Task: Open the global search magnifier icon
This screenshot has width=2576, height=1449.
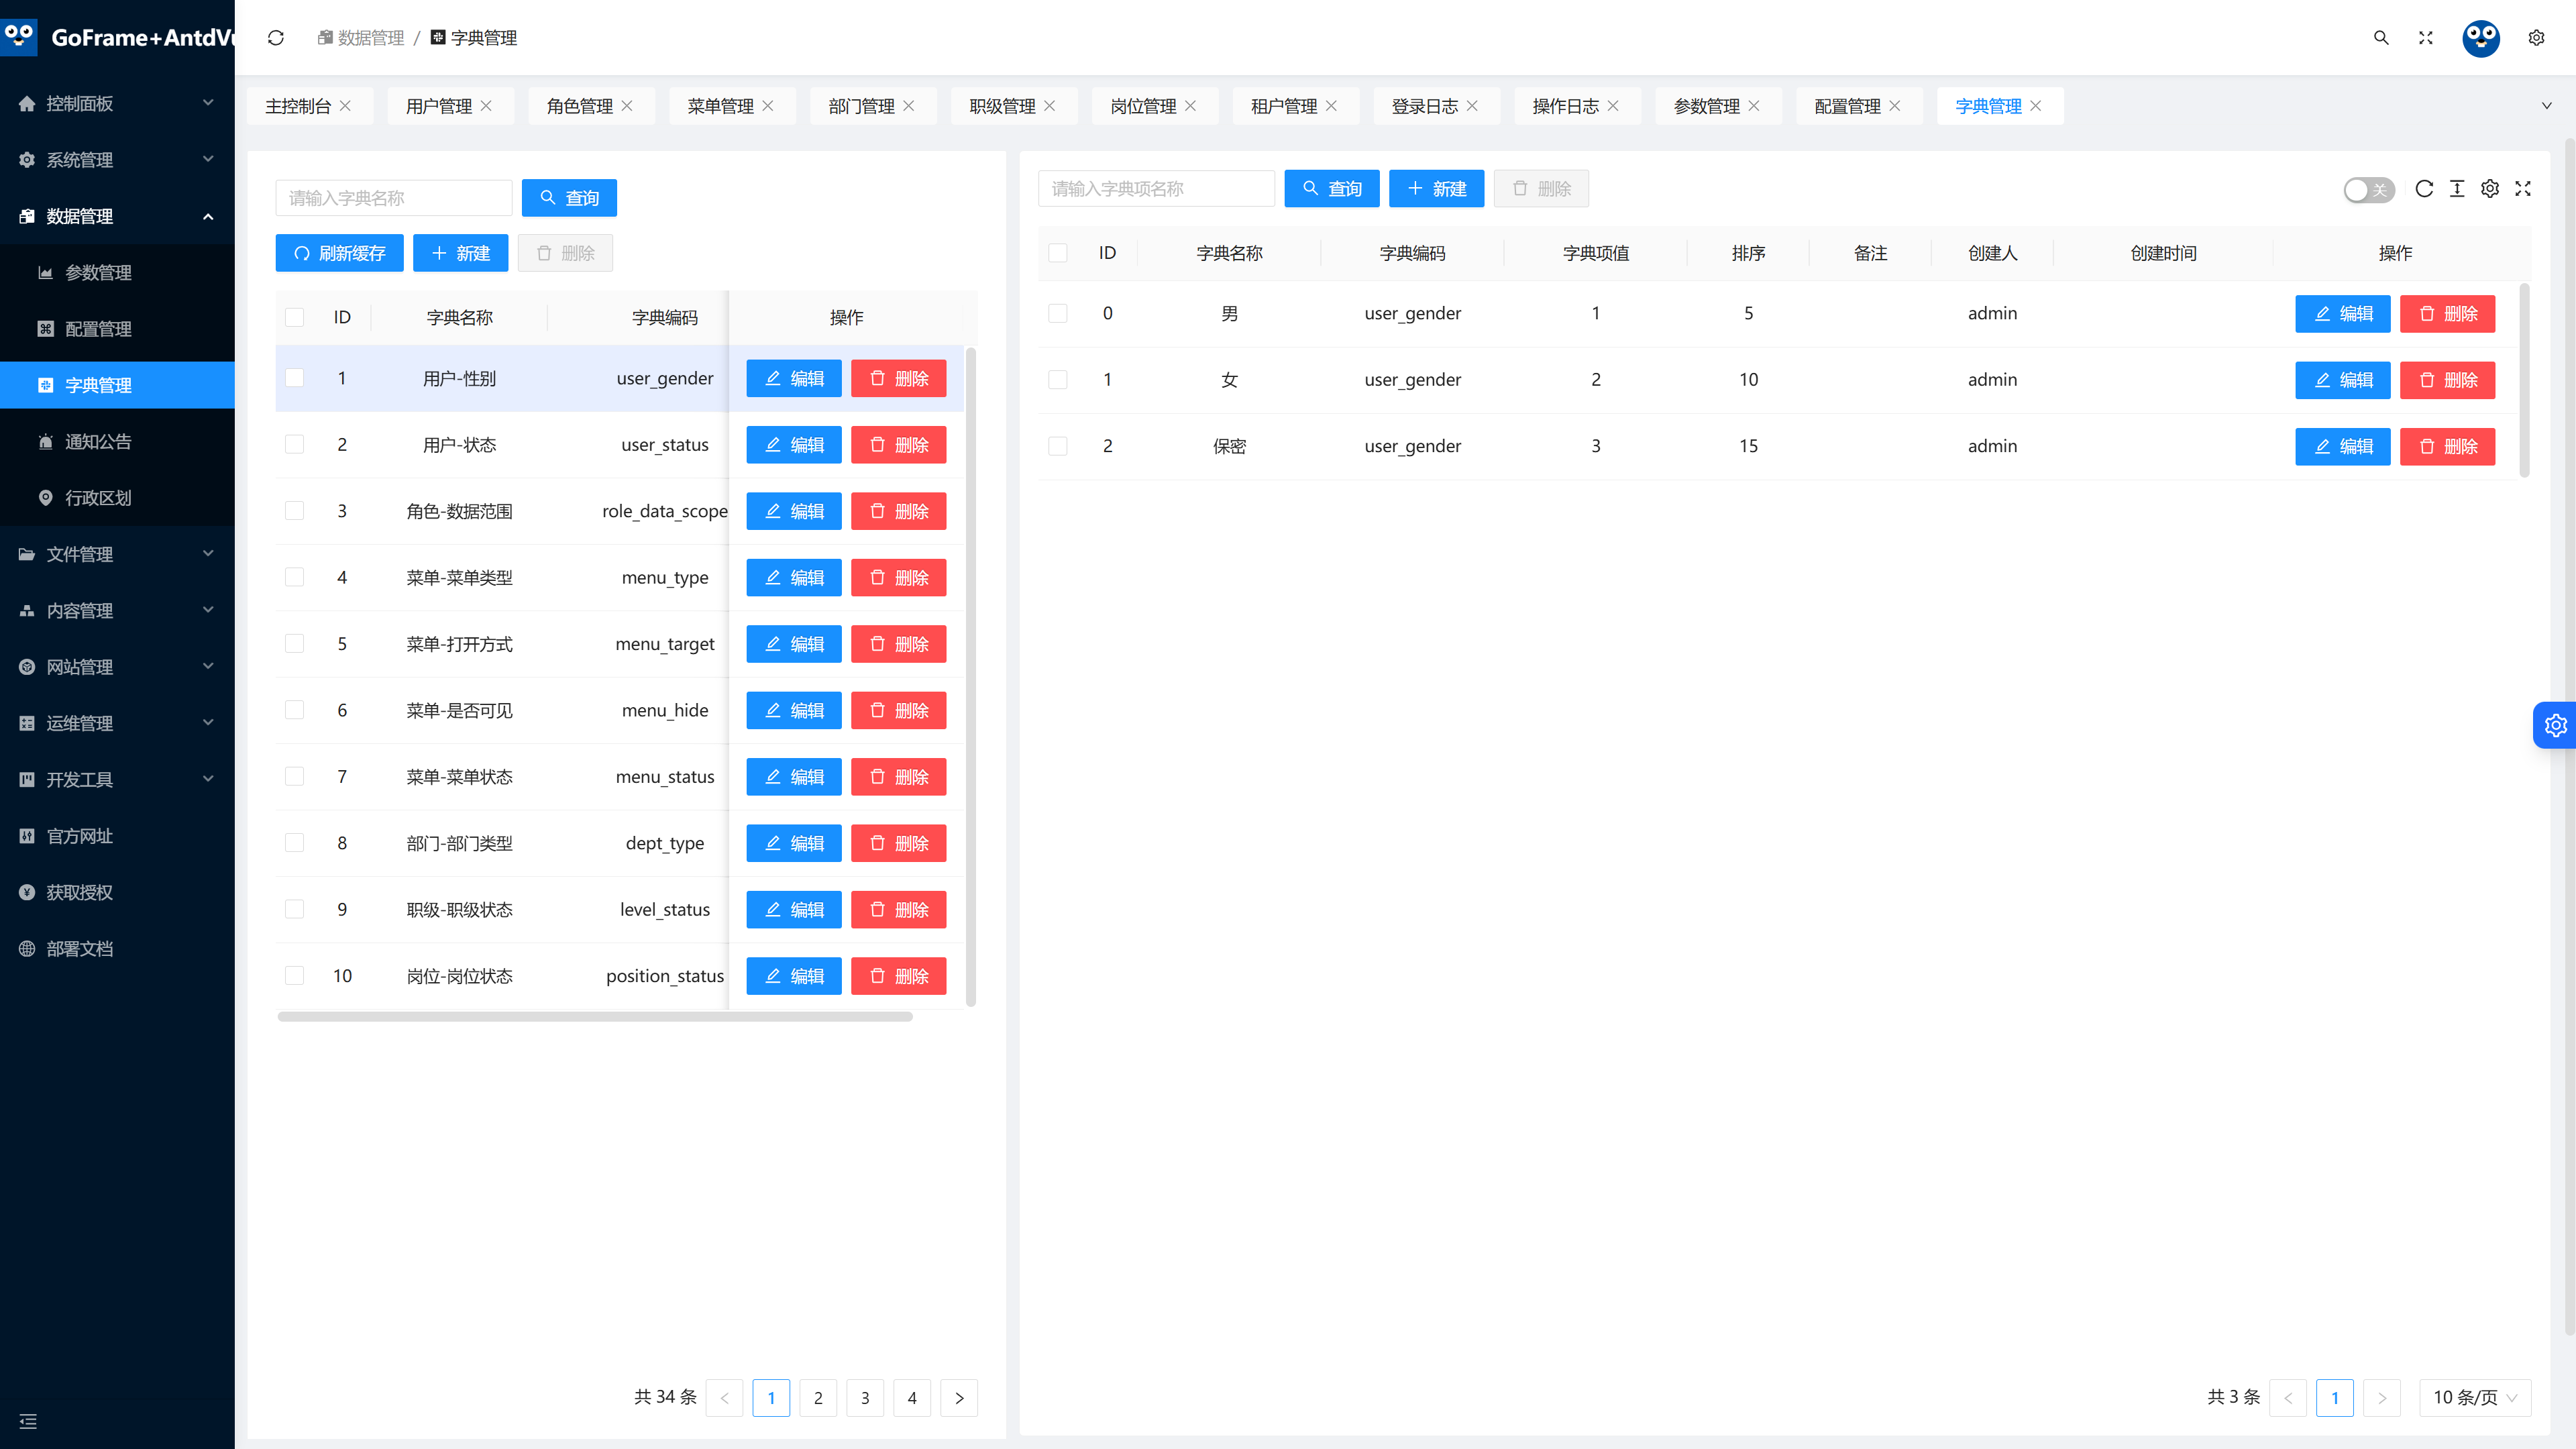Action: (2381, 38)
